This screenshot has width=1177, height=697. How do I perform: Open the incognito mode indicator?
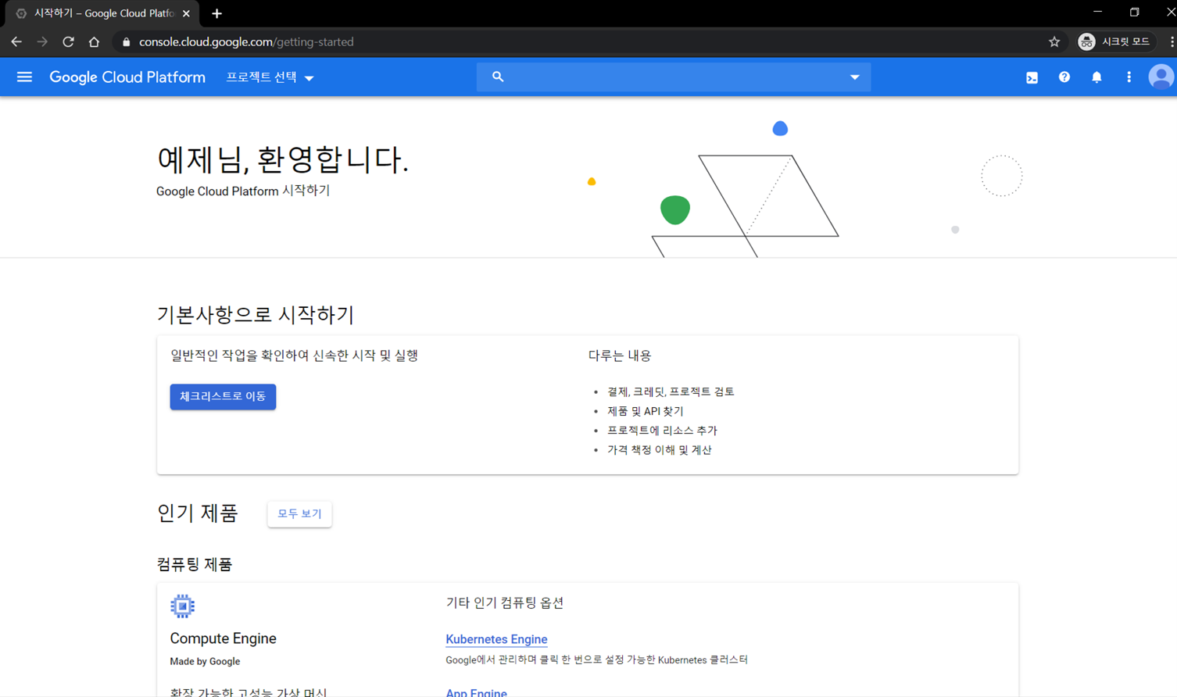point(1115,41)
